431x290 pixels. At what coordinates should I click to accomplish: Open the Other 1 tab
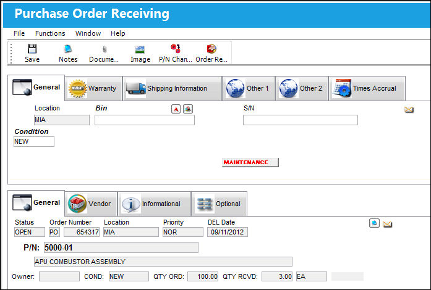(x=249, y=88)
